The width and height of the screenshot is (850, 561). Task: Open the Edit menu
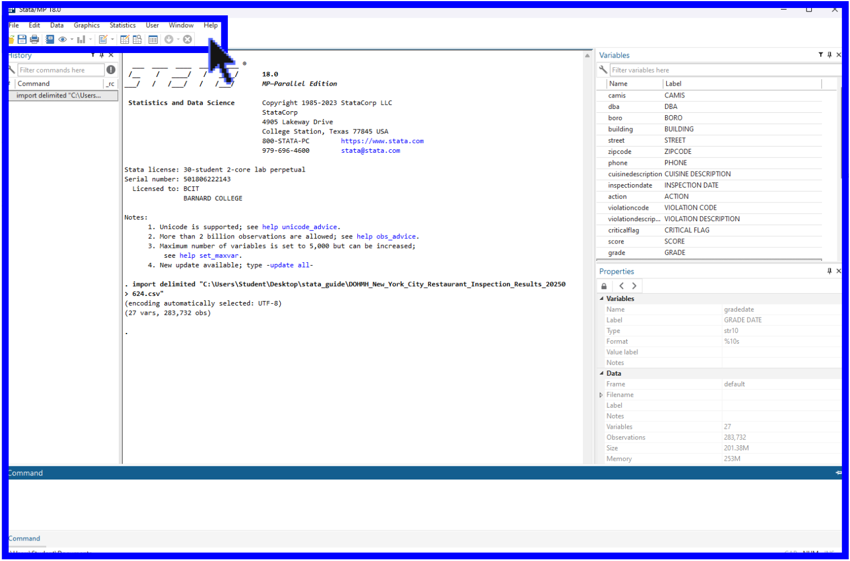pos(34,25)
